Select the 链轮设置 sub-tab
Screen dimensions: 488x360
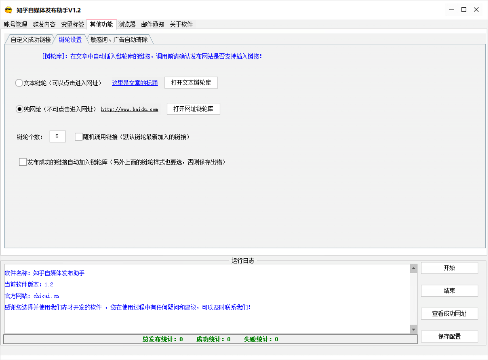coord(70,40)
